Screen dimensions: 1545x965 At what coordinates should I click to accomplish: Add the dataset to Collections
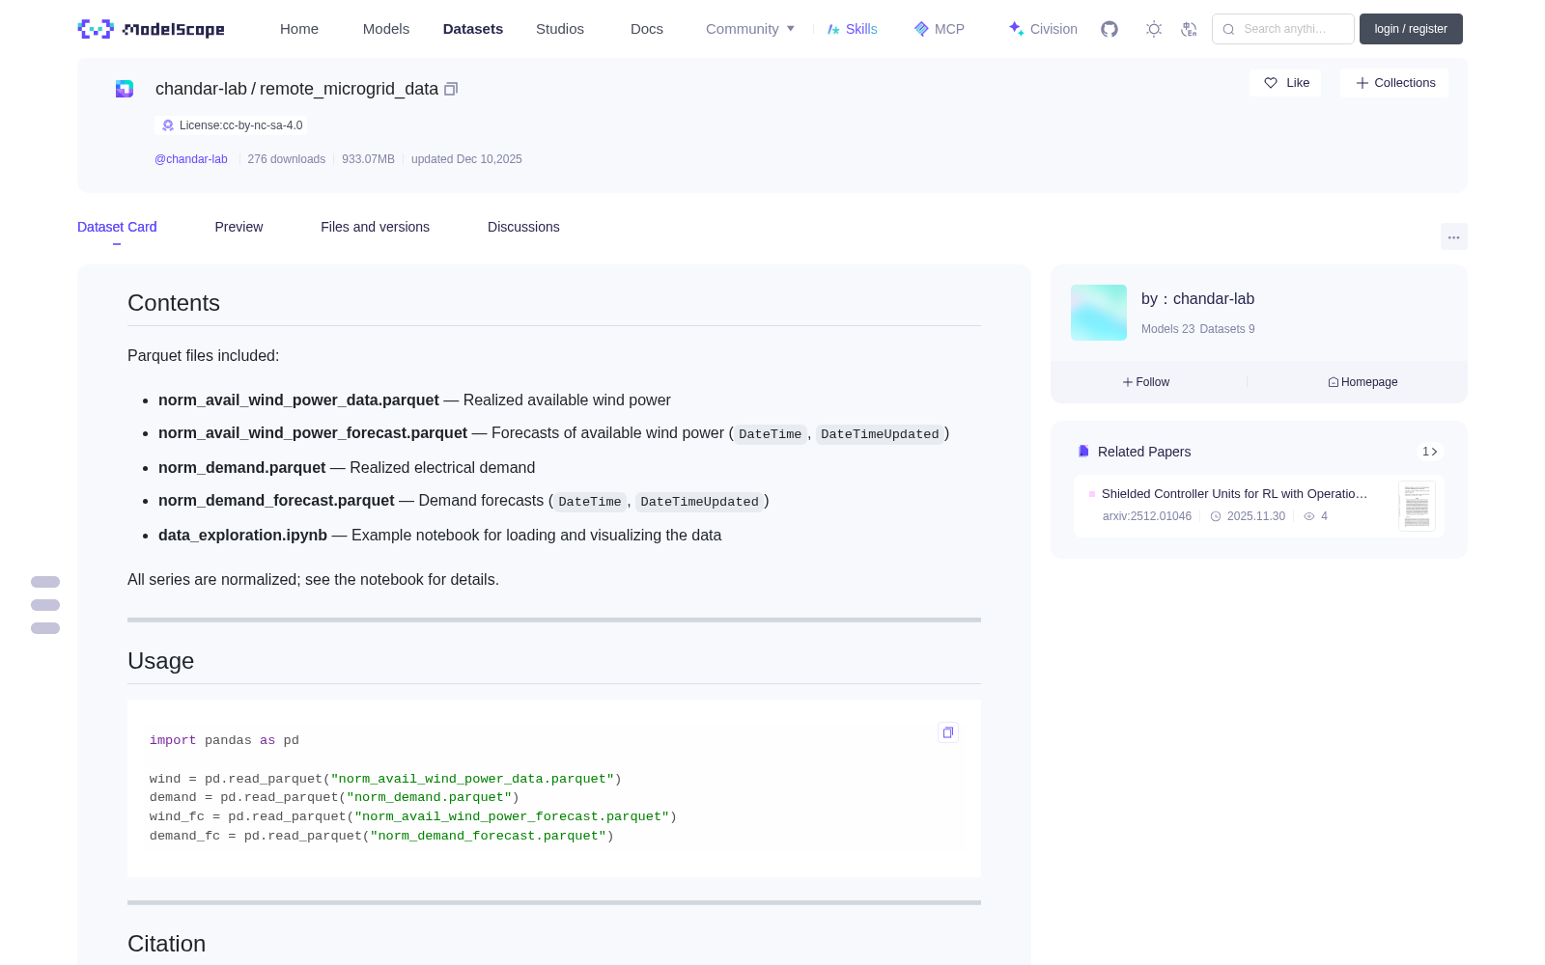(1394, 83)
